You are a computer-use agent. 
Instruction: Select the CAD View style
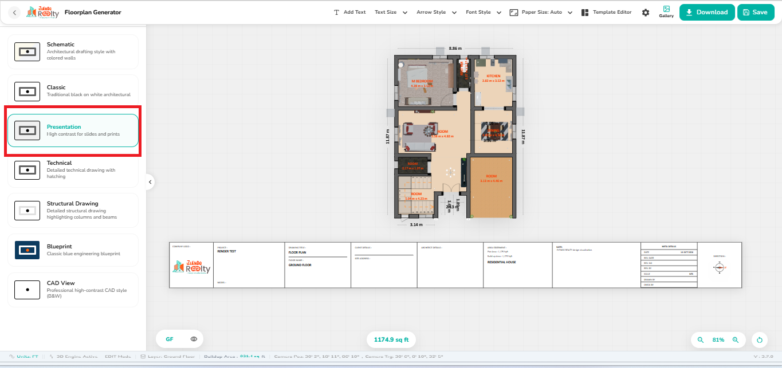[73, 290]
